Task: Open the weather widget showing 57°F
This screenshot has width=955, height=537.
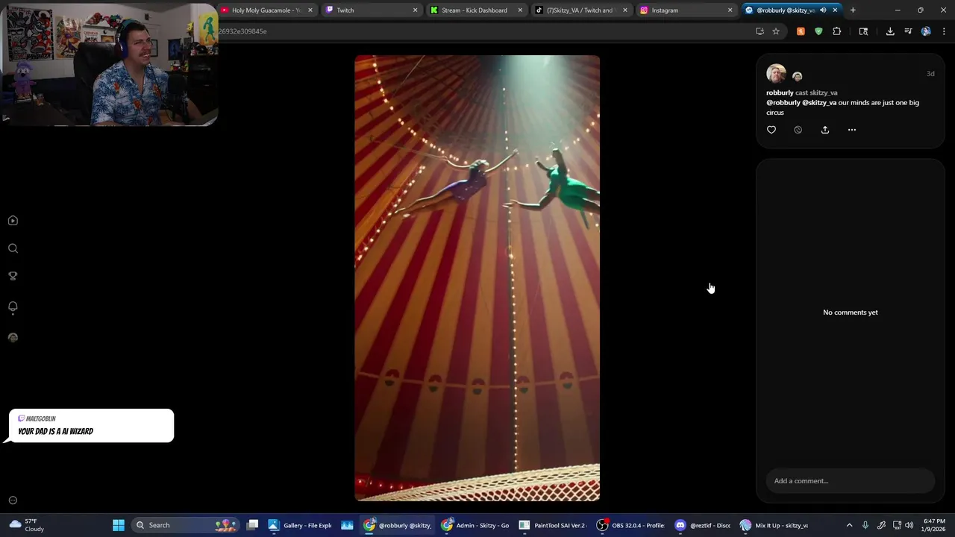Action: tap(27, 525)
